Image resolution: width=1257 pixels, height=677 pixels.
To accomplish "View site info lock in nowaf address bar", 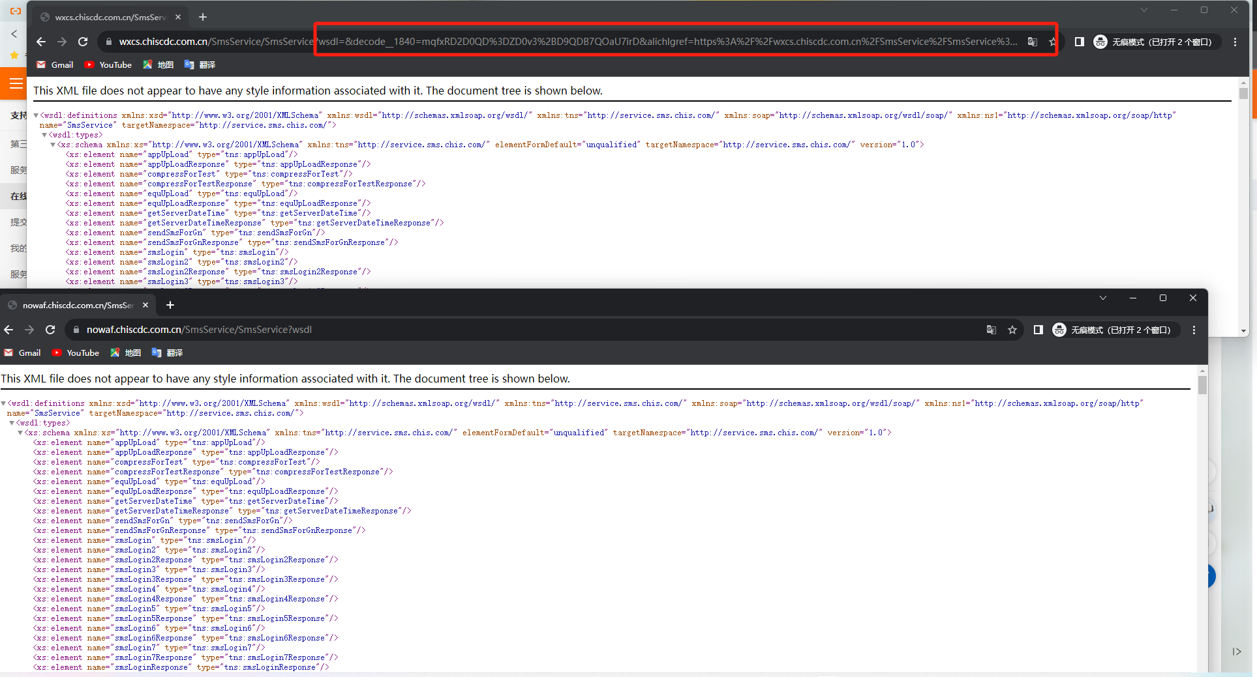I will click(x=76, y=330).
